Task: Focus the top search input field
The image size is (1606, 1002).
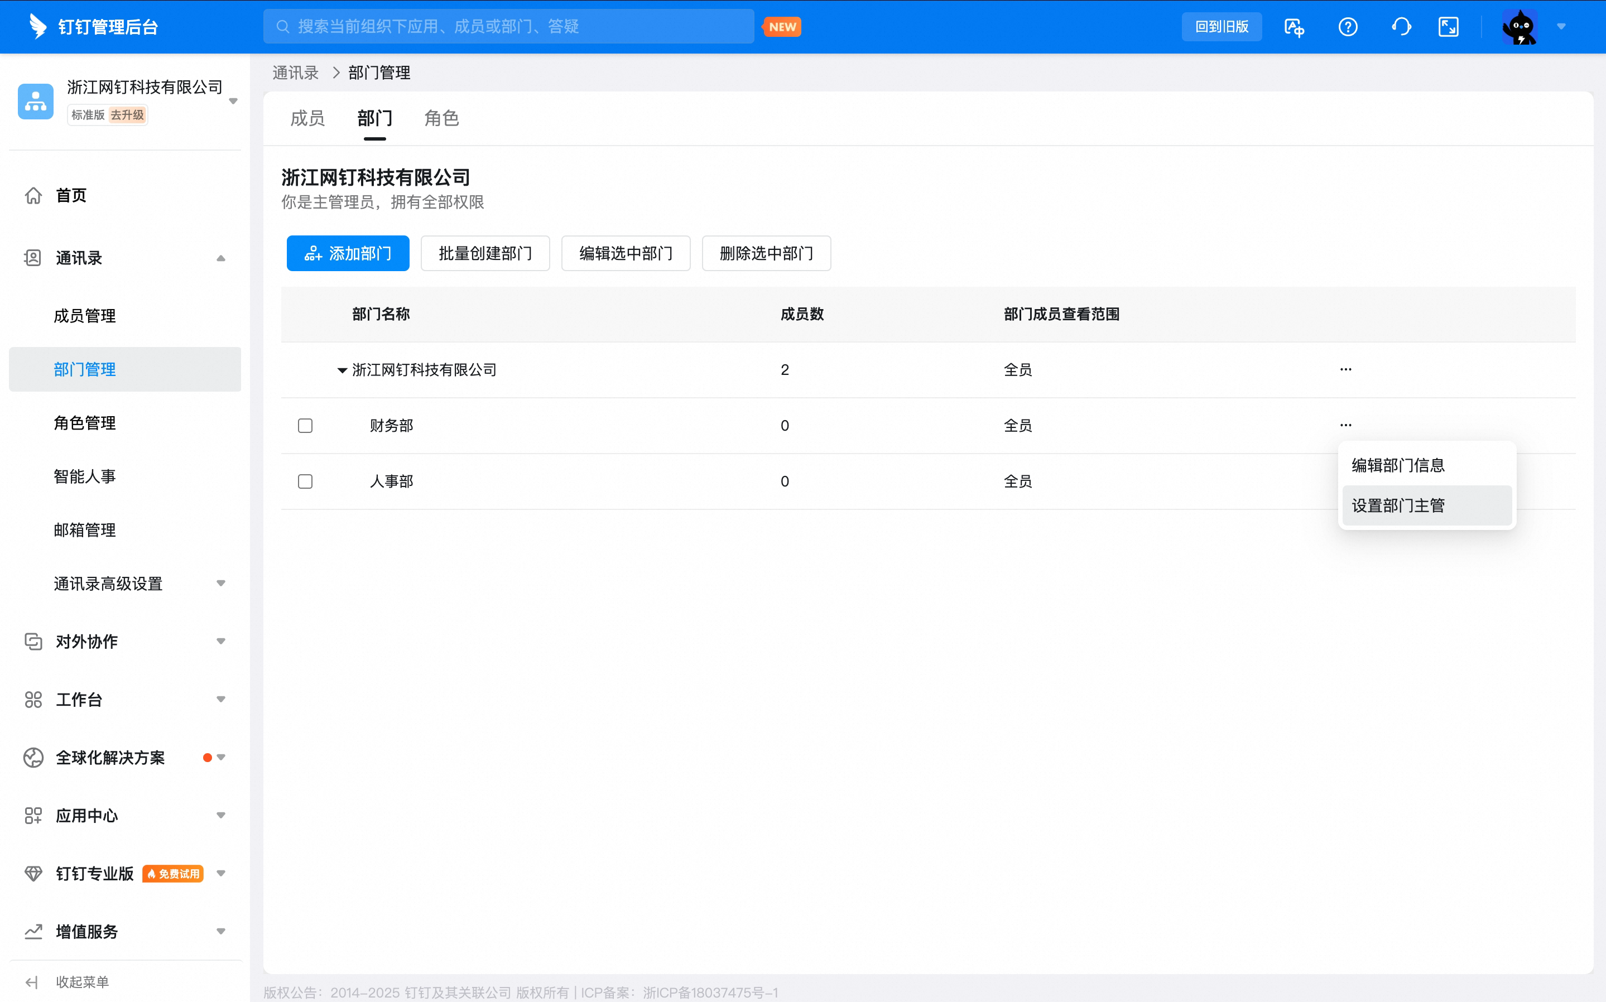Action: 508,27
